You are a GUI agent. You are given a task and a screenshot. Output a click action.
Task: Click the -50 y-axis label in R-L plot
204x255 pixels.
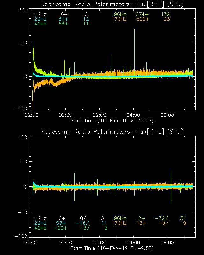pos(23,212)
